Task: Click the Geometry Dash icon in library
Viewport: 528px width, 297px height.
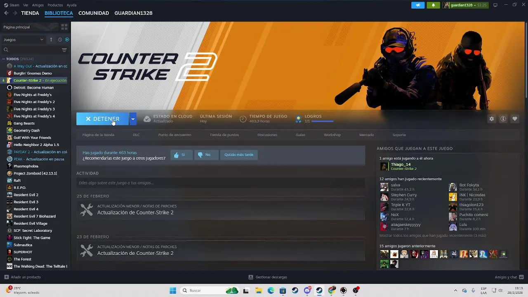Action: tap(9, 130)
